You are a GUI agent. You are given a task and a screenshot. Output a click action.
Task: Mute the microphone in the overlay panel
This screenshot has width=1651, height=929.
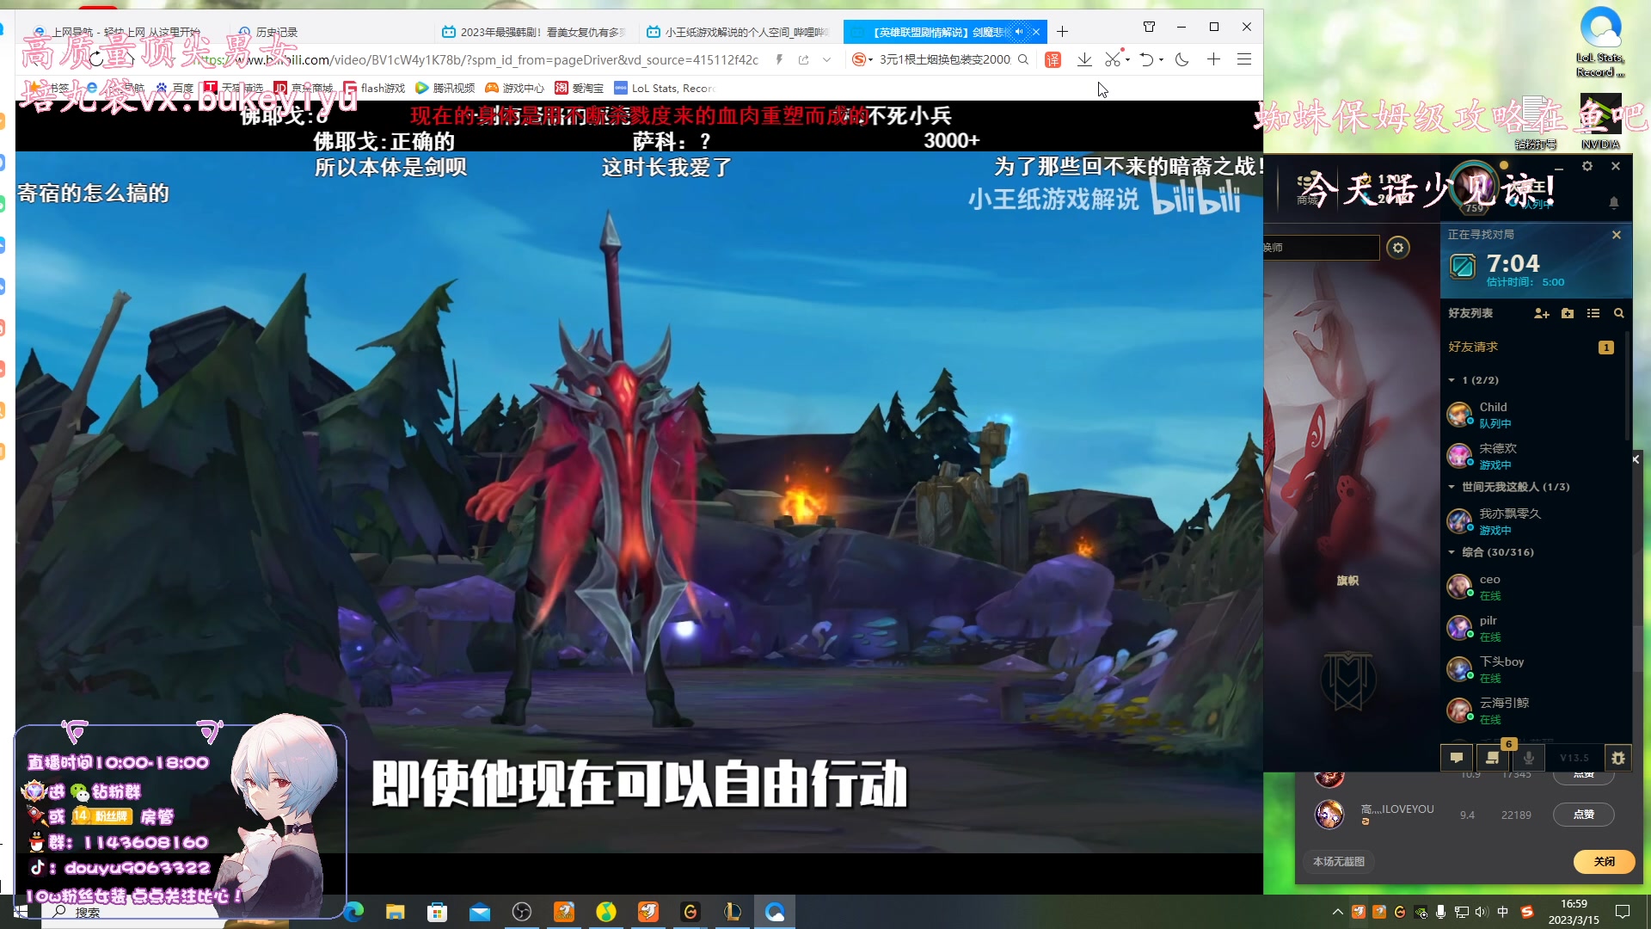coord(1529,758)
